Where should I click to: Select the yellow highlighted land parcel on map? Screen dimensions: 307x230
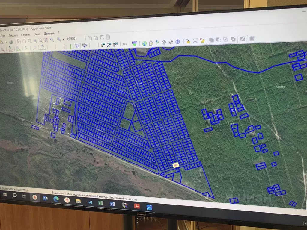coord(176,165)
